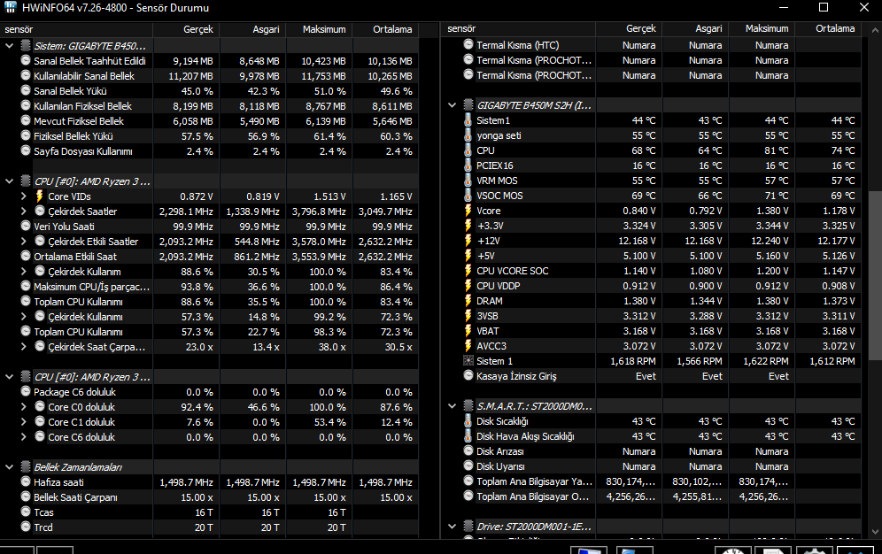Expand the Çekirdek Saat Çarpanı row
Screen dimensions: 882x554
click(x=24, y=347)
